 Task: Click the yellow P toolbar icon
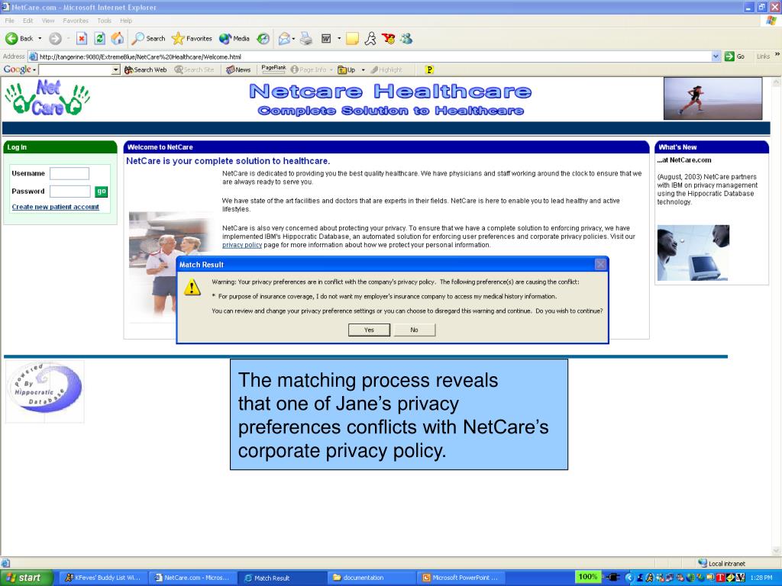point(429,69)
